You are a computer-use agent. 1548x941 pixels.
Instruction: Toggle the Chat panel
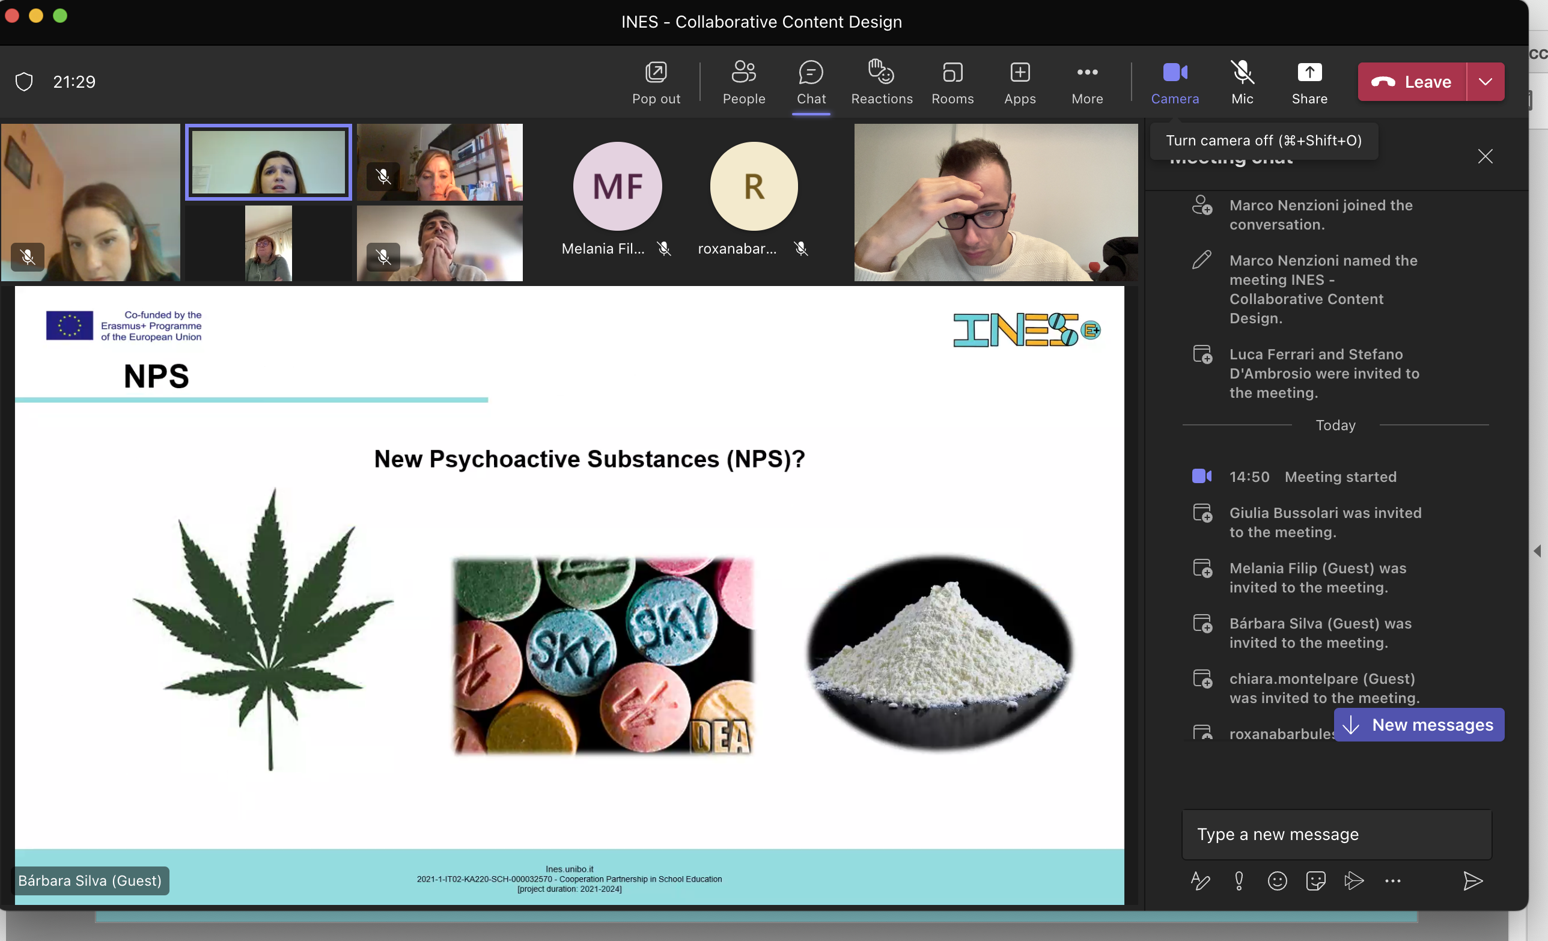tap(811, 82)
